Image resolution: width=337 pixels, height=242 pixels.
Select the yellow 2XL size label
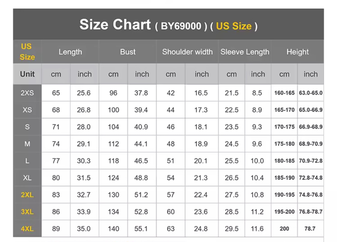(27, 195)
